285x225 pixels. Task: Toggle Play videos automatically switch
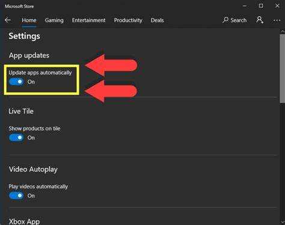pos(16,196)
